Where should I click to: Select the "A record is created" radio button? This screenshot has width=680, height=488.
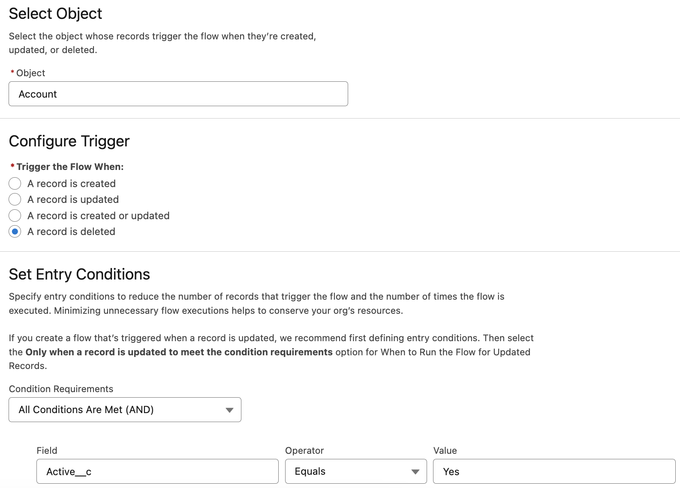point(15,183)
